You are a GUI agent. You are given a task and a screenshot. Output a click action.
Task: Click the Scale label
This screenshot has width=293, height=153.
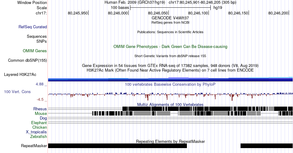tap(42, 8)
